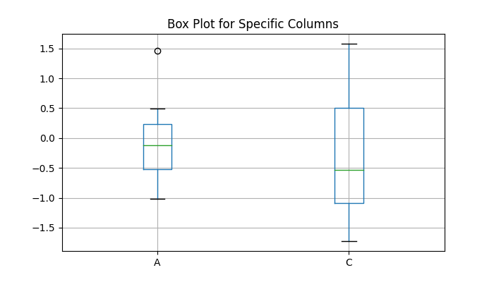
Task: Click the 1.0 y-axis tick label
Action: click(47, 79)
